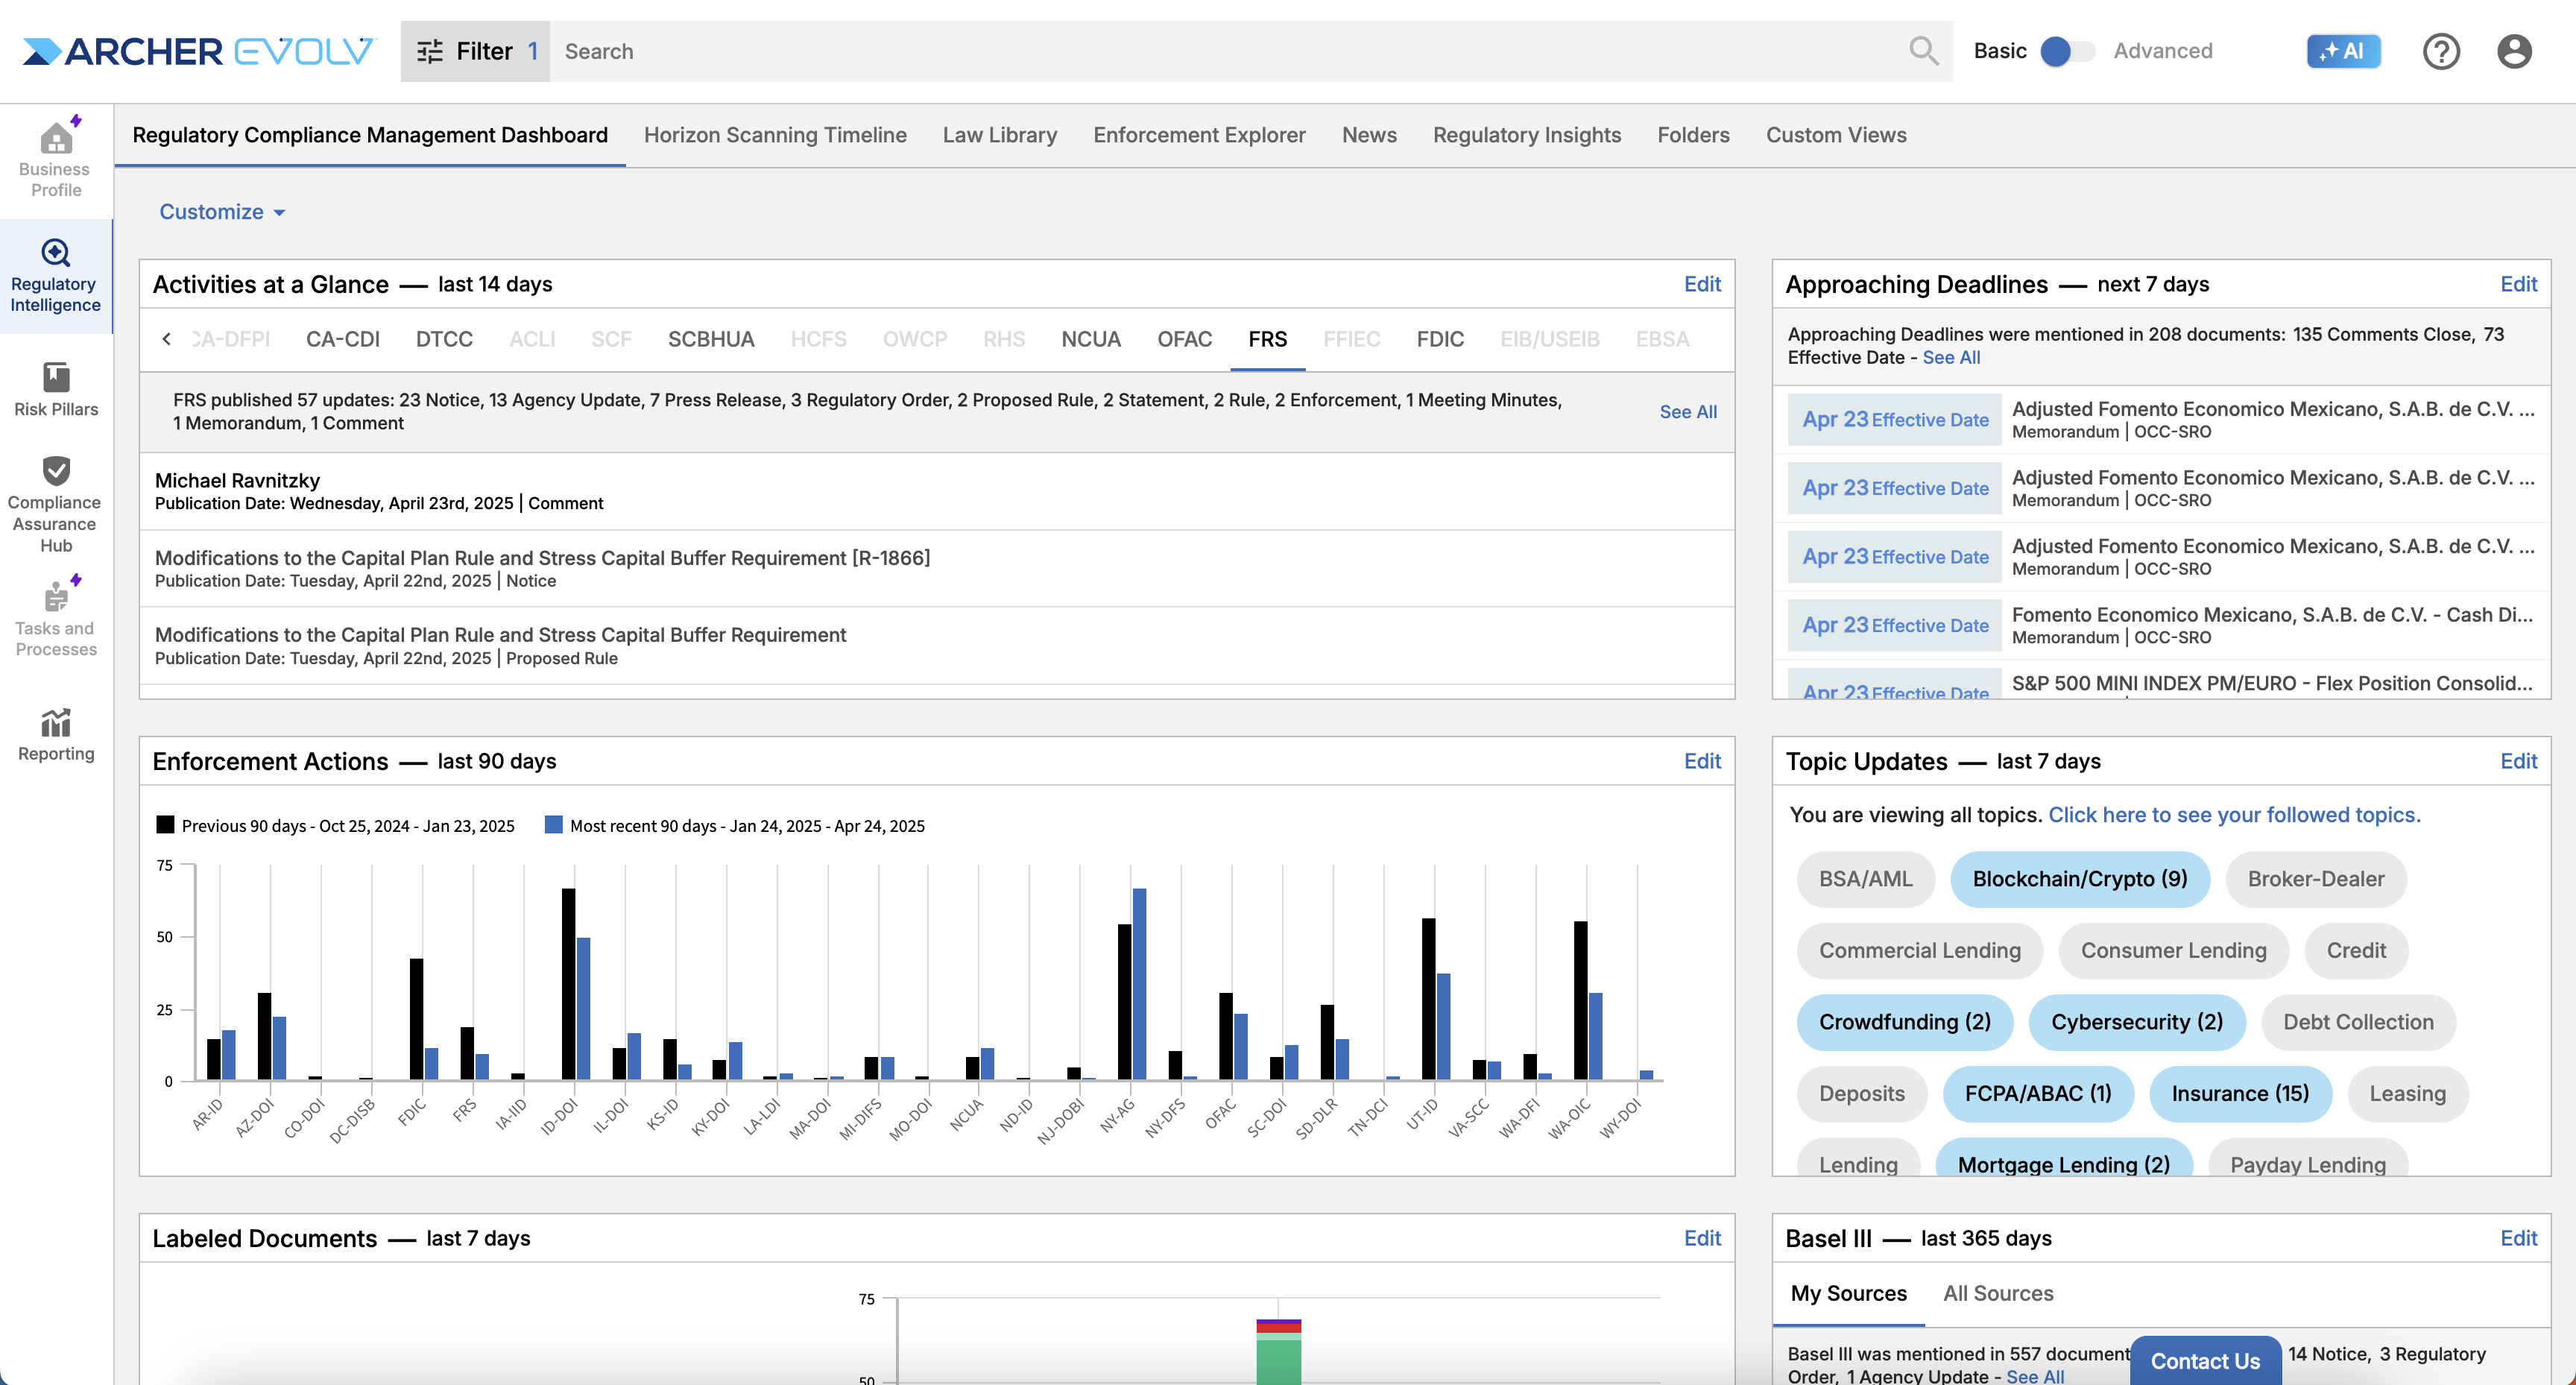
Task: Switch to Law Library tab
Action: click(x=999, y=135)
